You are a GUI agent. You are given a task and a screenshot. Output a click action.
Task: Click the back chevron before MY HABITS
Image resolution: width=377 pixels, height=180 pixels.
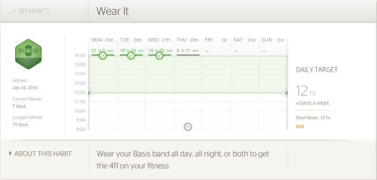tap(14, 11)
